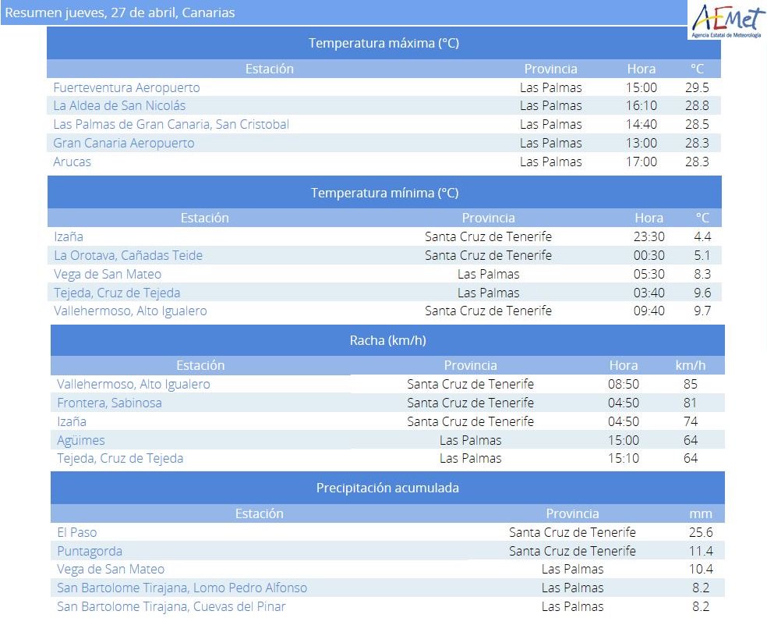Select Las Palmas province for Agüimes row

tap(471, 440)
